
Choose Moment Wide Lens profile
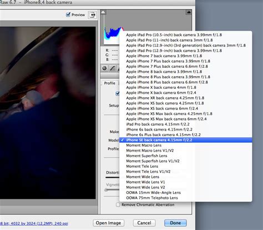pos(186,177)
